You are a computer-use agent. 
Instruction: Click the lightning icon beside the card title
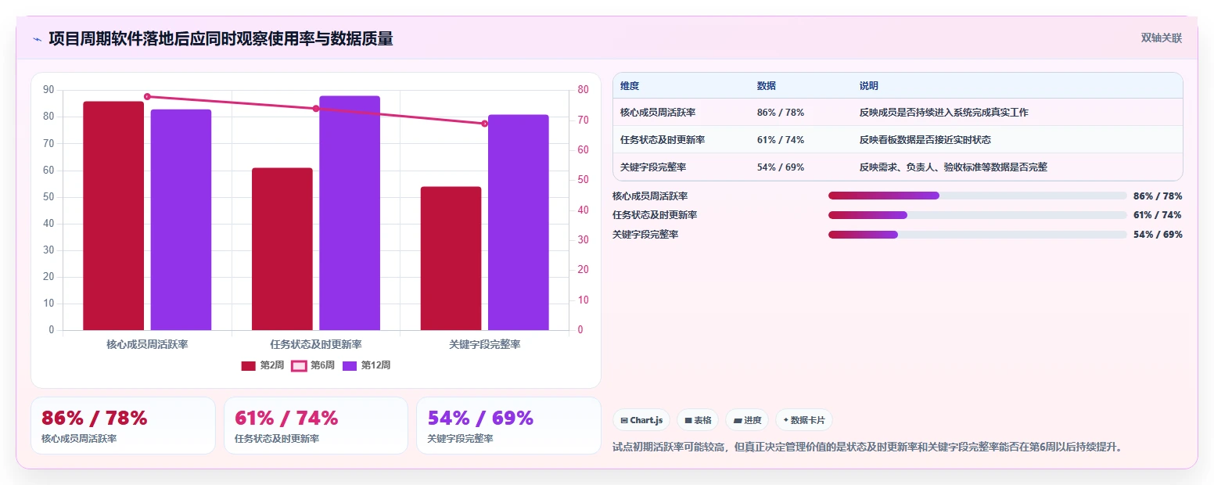[x=37, y=39]
